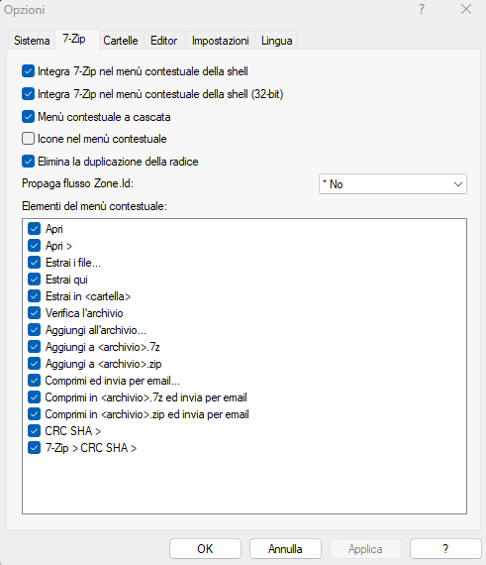Screen dimensions: 486x565
Task: Uncheck the 'CRC SHA >' item
Action: pyautogui.click(x=35, y=431)
